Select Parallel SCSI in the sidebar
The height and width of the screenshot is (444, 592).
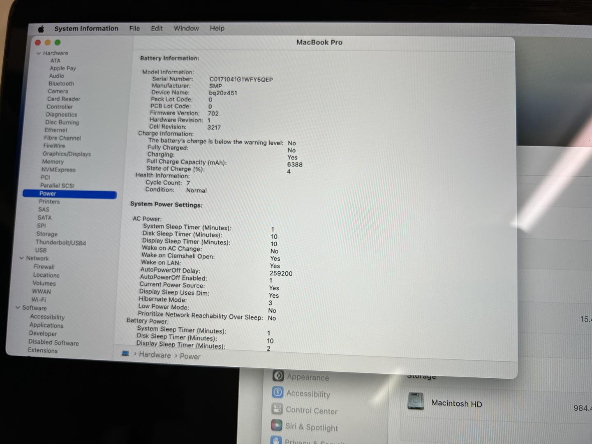tap(57, 185)
